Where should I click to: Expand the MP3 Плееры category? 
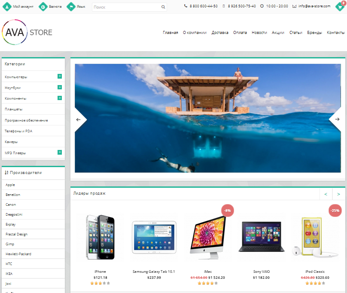pos(60,153)
